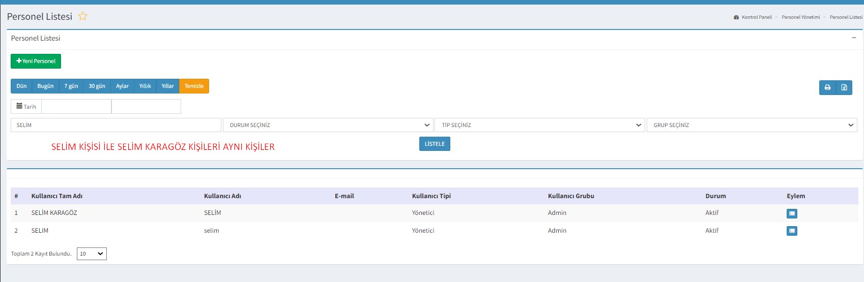Select the 30 gün filter
864x282 pixels.
tap(97, 86)
